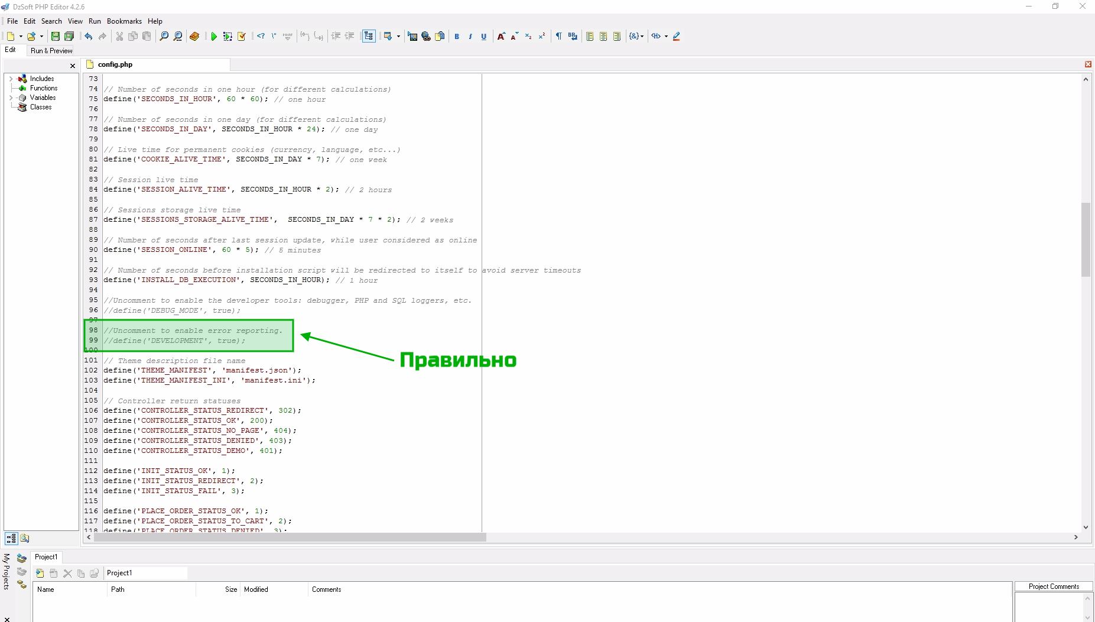The image size is (1095, 622).
Task: Align text to the left
Action: (590, 36)
